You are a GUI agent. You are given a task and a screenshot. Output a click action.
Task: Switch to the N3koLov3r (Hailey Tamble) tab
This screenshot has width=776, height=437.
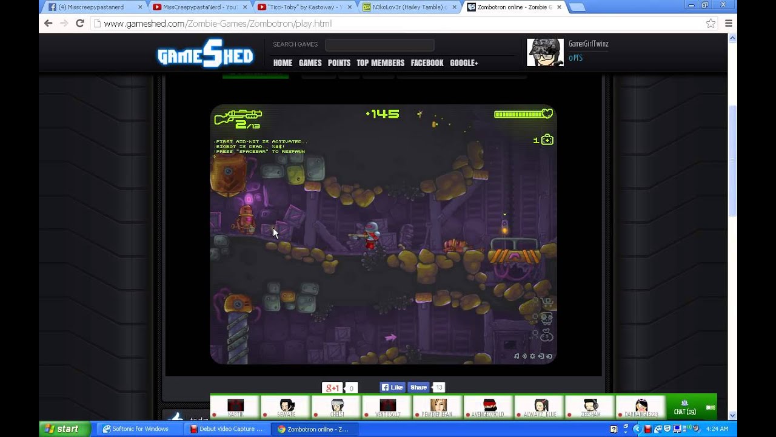[409, 7]
